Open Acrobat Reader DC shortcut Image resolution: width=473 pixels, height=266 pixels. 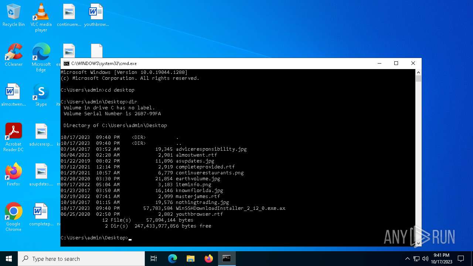click(14, 137)
